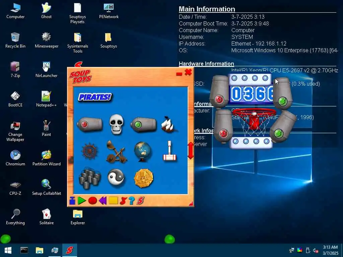Screen dimensions: 343x257
Task: Pick the white mallet toy
Action: click(x=169, y=151)
